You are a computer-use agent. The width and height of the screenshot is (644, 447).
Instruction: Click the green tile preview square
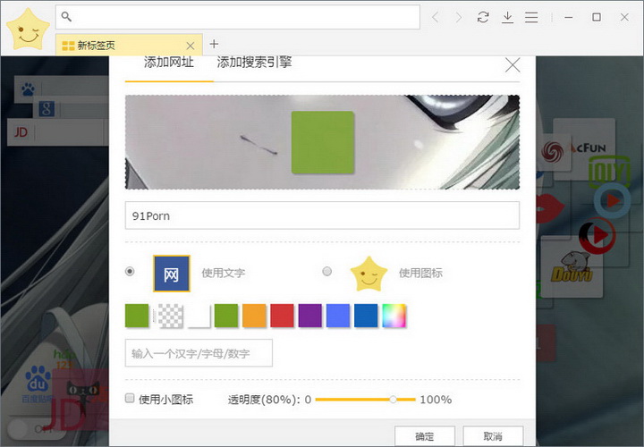coord(323,142)
